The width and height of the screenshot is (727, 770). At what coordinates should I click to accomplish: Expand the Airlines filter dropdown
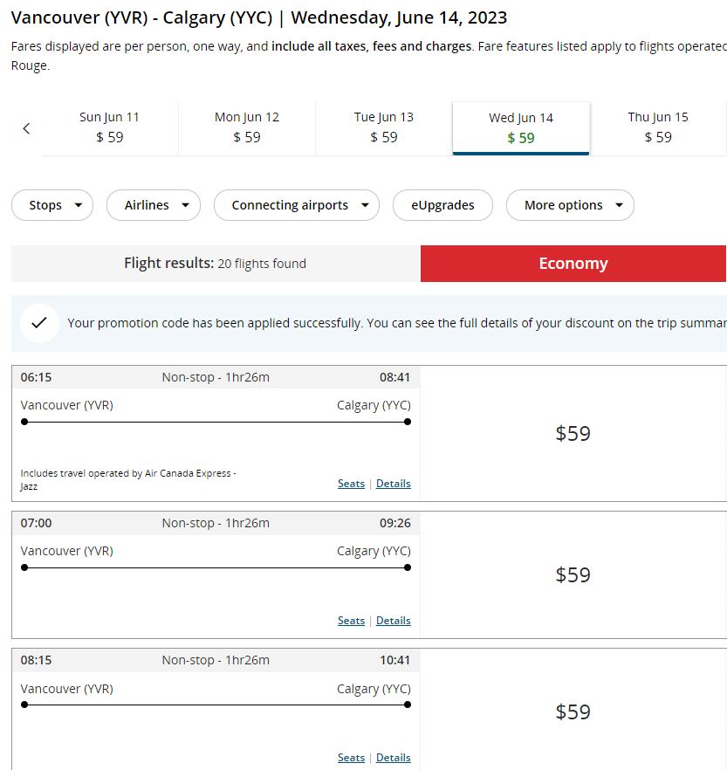coord(154,205)
